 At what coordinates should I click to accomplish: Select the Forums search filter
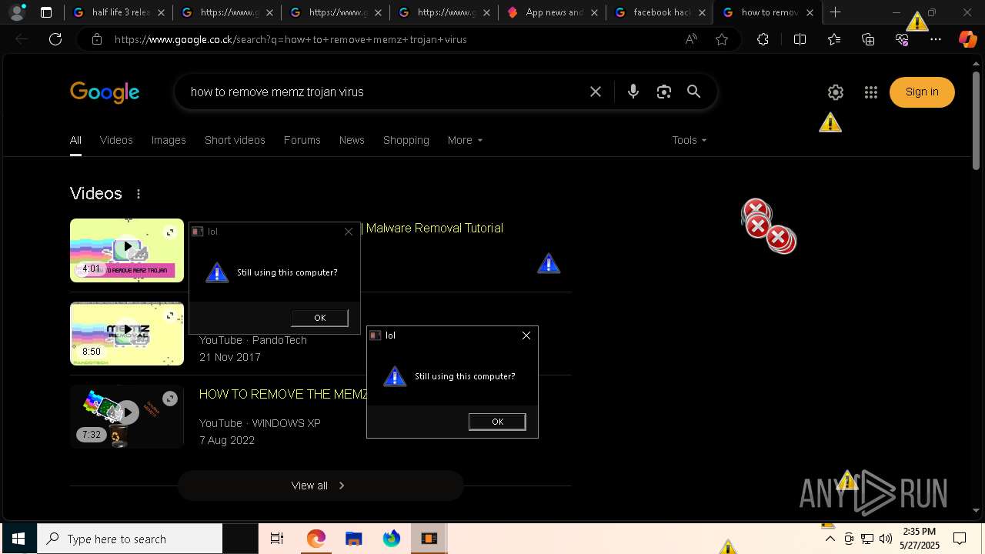302,140
